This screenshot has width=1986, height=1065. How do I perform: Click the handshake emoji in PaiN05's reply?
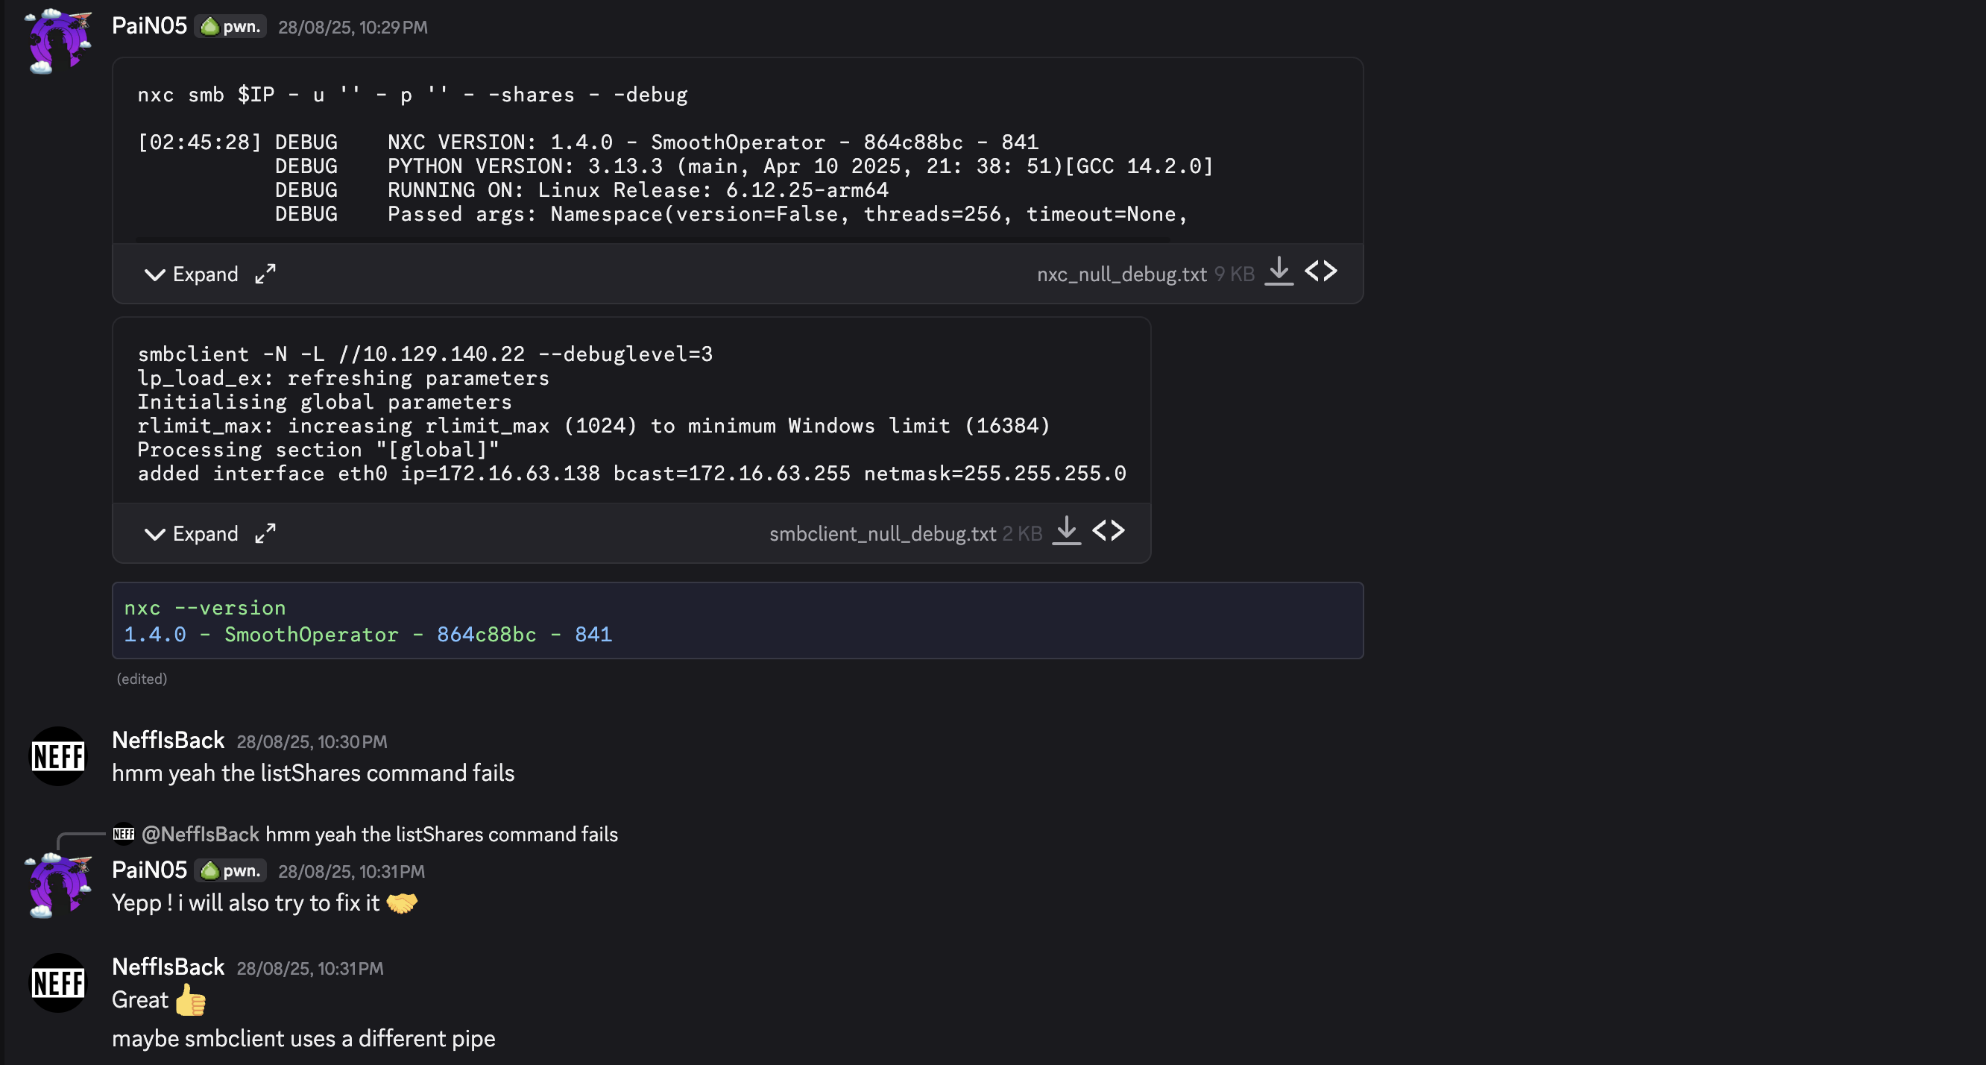pyautogui.click(x=402, y=903)
